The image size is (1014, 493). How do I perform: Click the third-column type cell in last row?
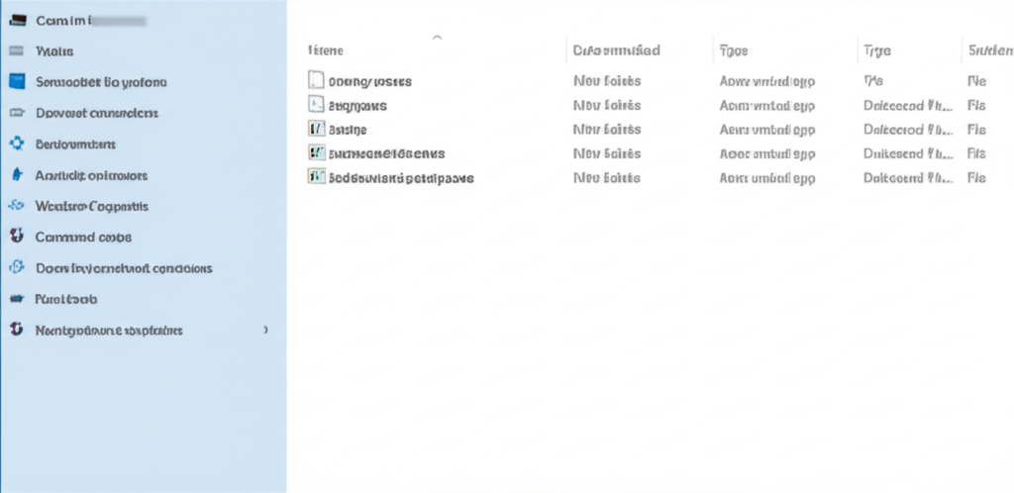point(767,178)
